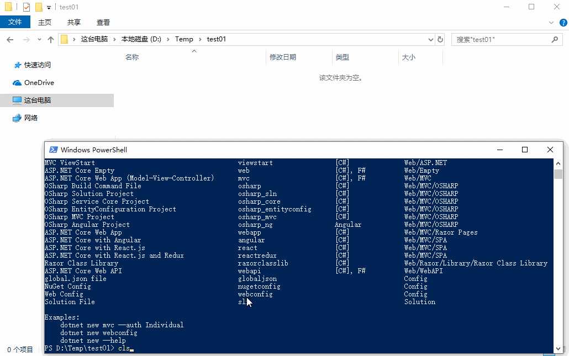The height and width of the screenshot is (356, 569).
Task: Click the address bar folder icon
Action: coord(64,39)
